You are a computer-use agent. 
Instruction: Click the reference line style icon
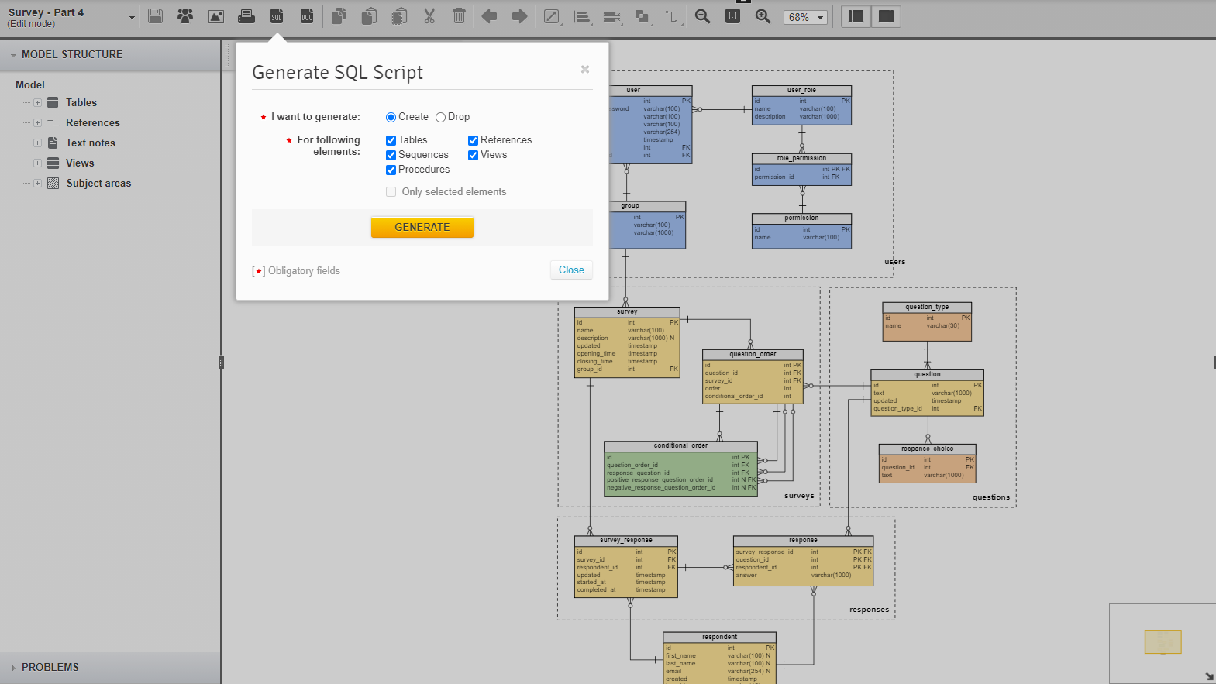coord(672,17)
